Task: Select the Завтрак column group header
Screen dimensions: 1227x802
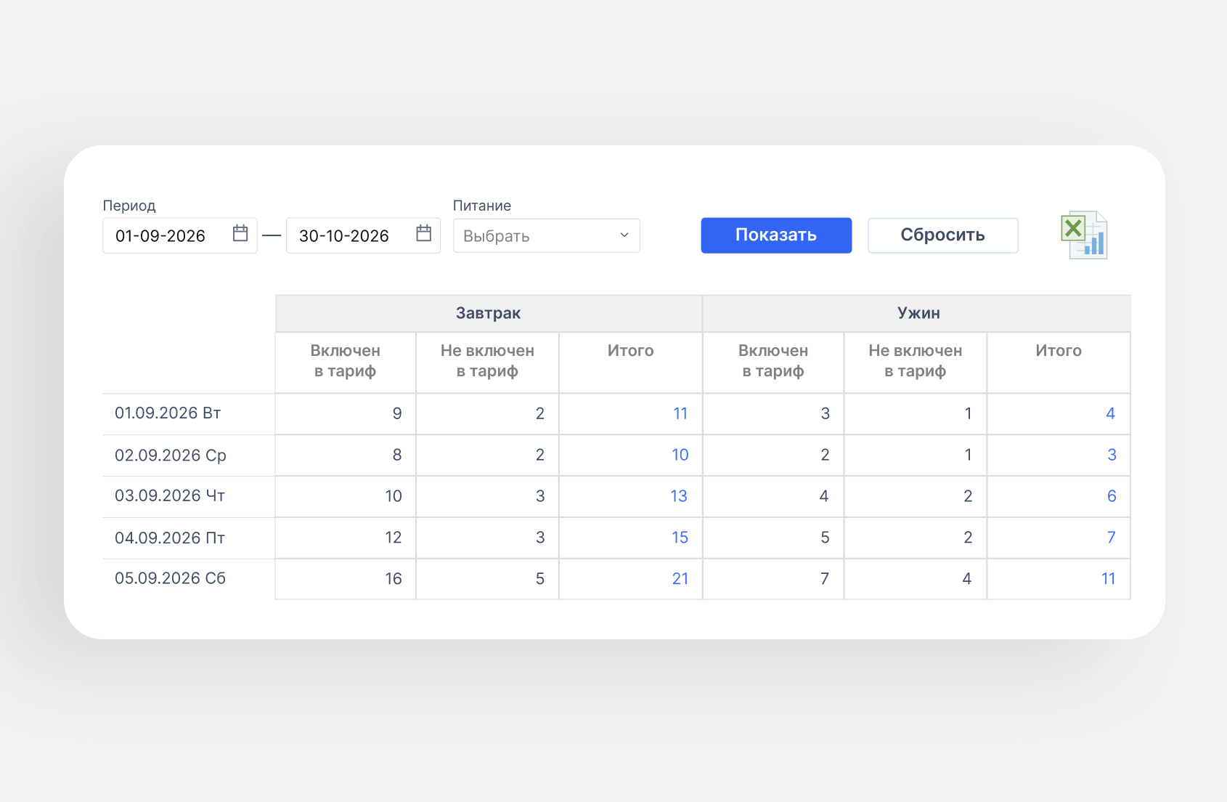Action: click(x=489, y=313)
